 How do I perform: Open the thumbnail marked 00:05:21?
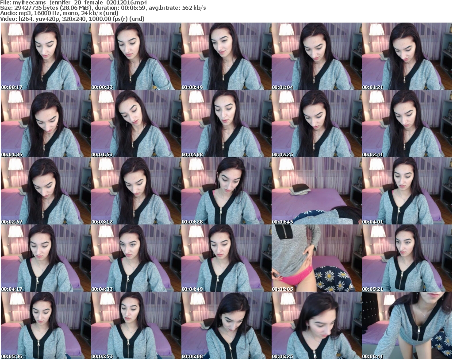click(407, 259)
